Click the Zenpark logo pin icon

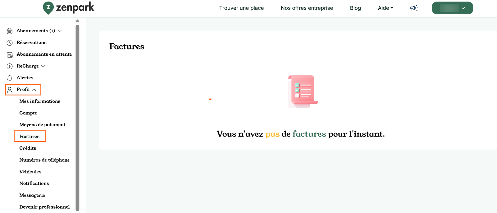click(48, 8)
